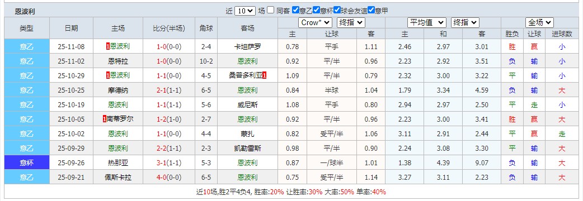This screenshot has height=201, width=583.
Task: Select the date cell 25-10-19
Action: pyautogui.click(x=72, y=105)
